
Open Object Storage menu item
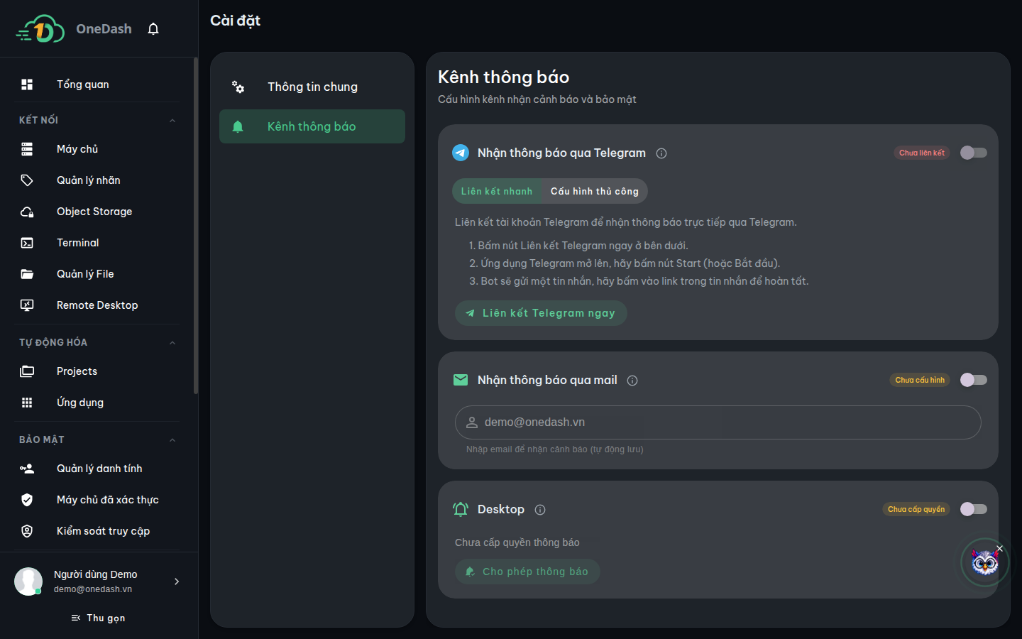[x=97, y=212]
